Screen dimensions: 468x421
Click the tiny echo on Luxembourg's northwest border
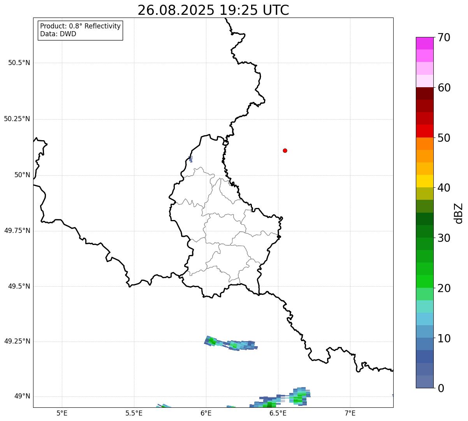tap(190, 159)
